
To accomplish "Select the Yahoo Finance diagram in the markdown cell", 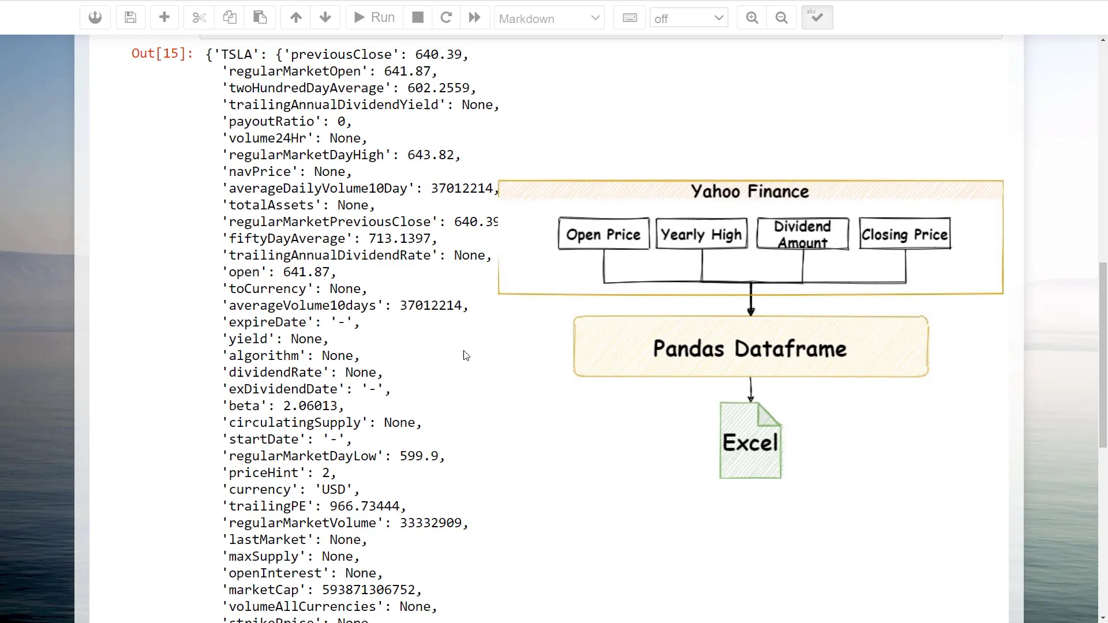I will tap(750, 237).
